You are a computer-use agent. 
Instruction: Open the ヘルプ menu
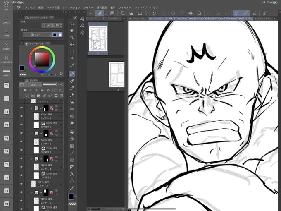(154, 7)
